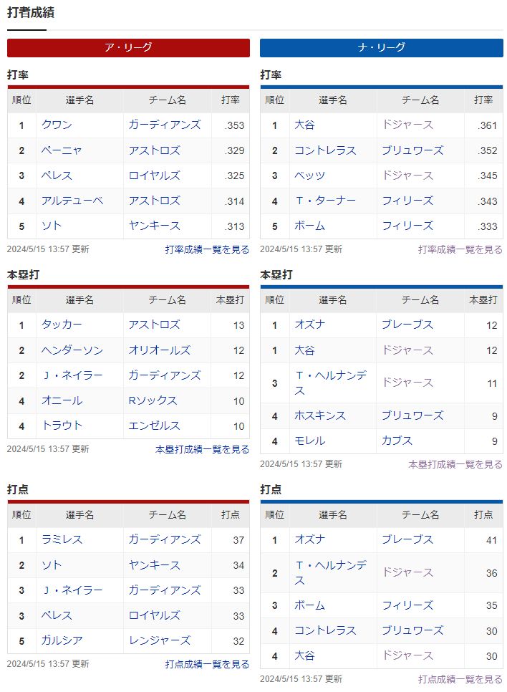
Task: View AL 打点成績一覧を見る link
Action: click(x=207, y=664)
